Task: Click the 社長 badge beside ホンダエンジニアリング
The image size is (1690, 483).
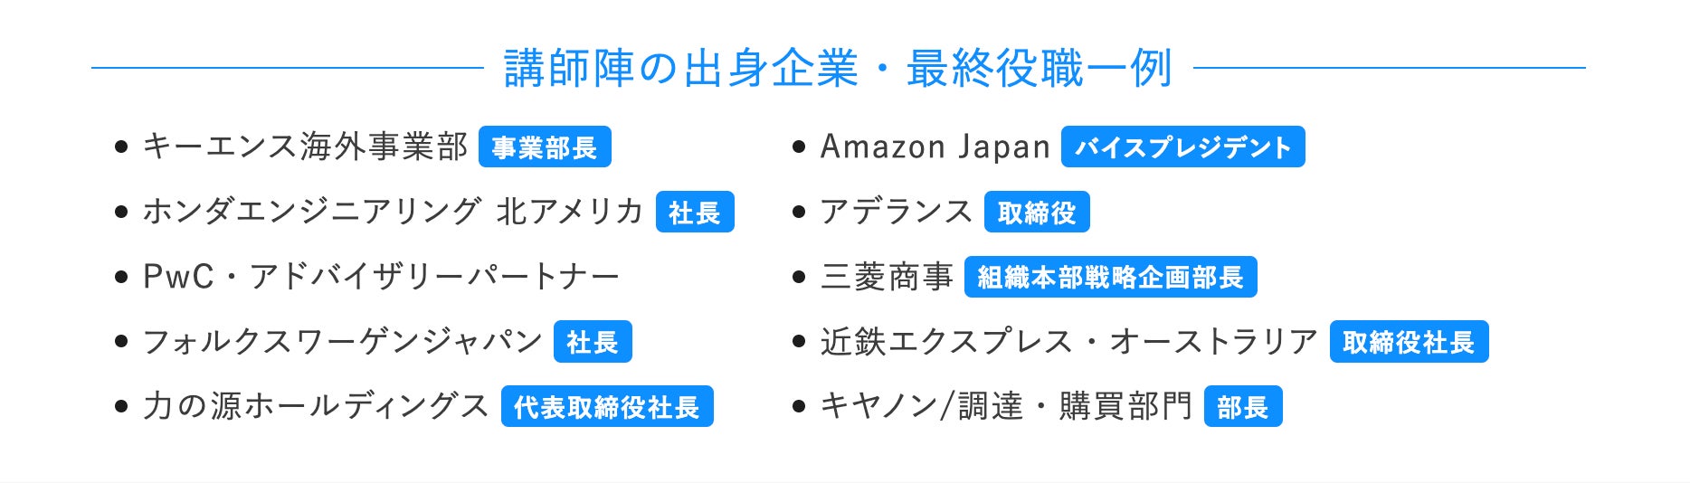Action: coord(694,213)
